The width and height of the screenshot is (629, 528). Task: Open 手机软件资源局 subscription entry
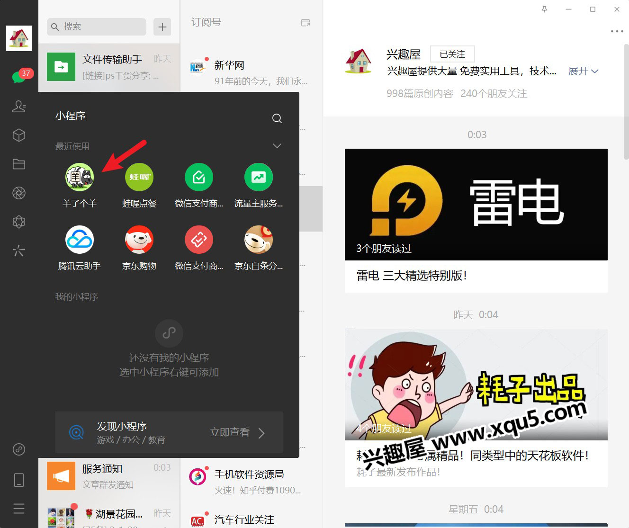pos(251,481)
